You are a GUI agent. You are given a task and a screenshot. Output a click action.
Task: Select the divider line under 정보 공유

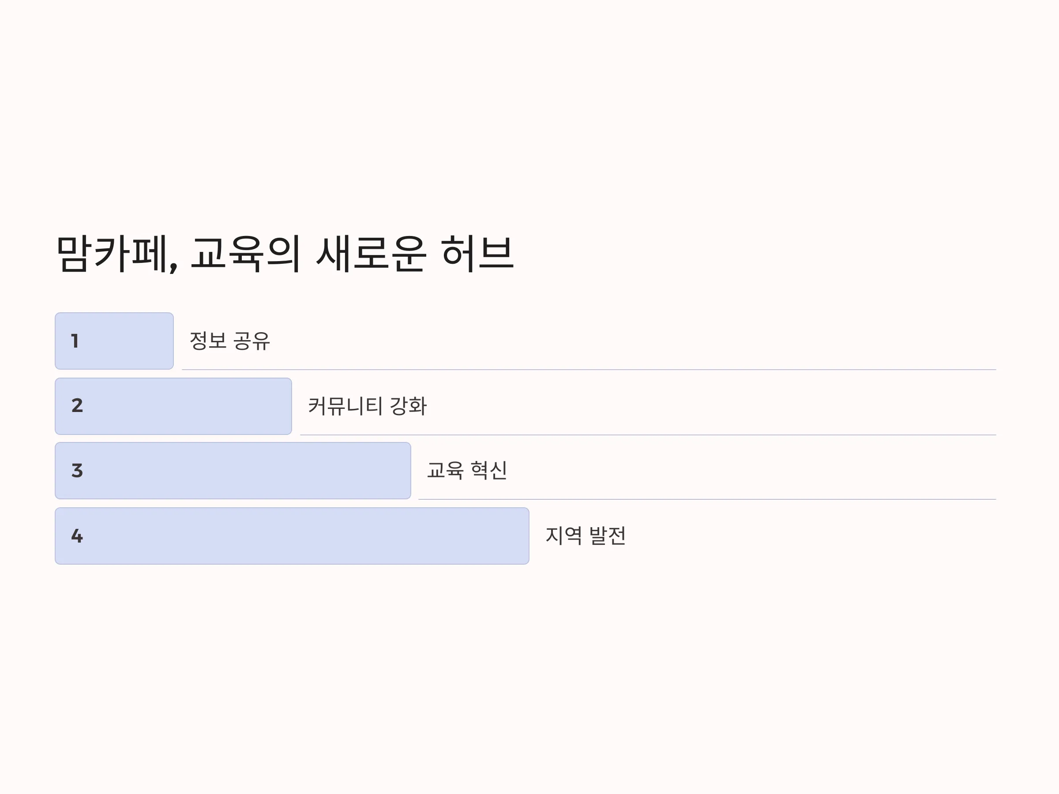[x=589, y=370]
